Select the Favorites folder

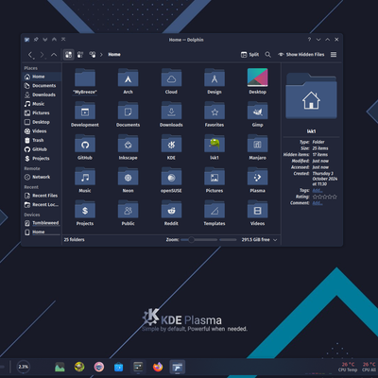coord(215,114)
